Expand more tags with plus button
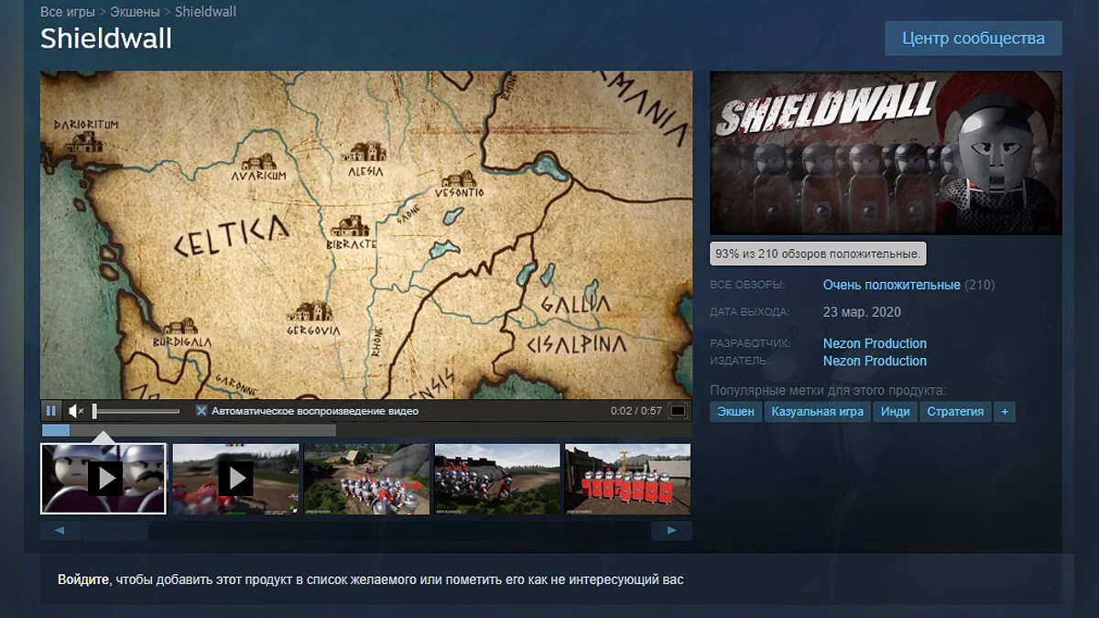Image resolution: width=1099 pixels, height=618 pixels. click(1005, 412)
